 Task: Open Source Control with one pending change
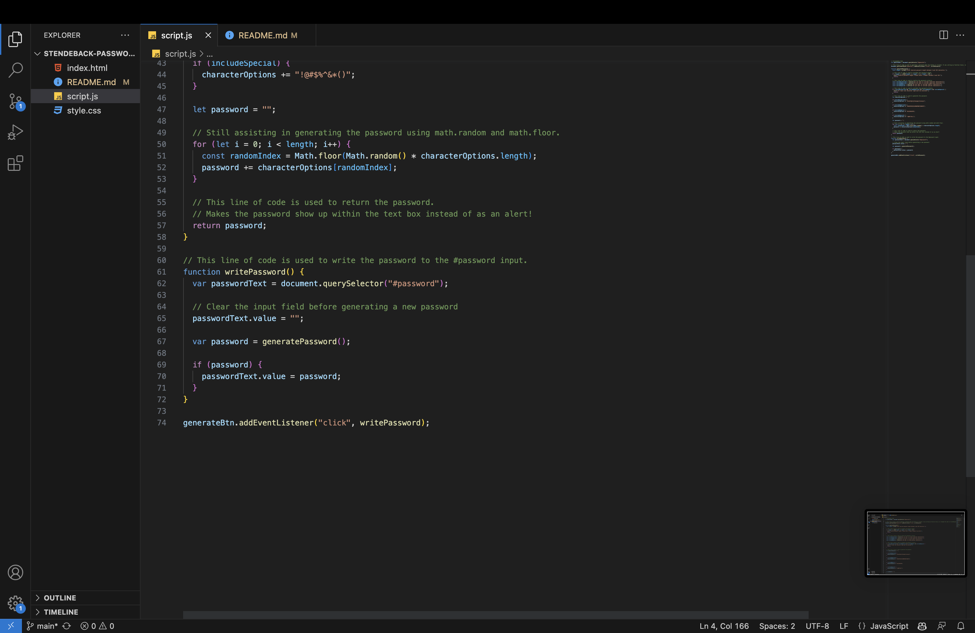[15, 101]
